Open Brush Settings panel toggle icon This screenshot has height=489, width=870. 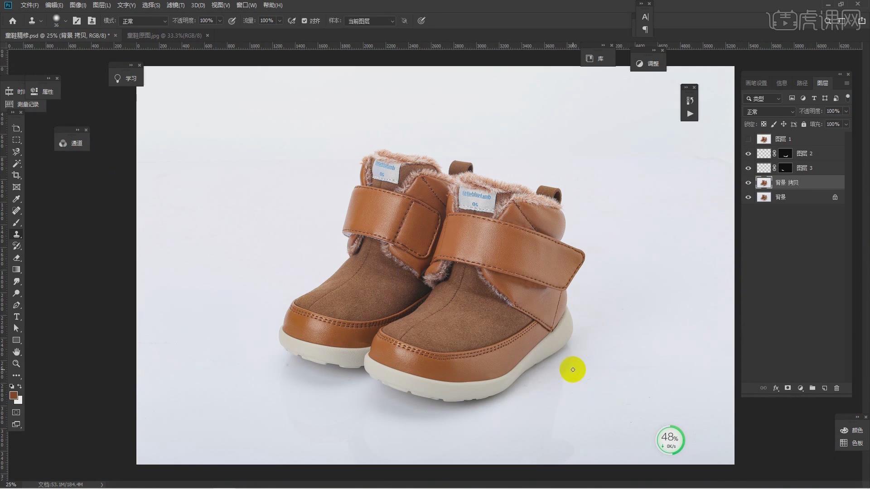[x=77, y=21]
